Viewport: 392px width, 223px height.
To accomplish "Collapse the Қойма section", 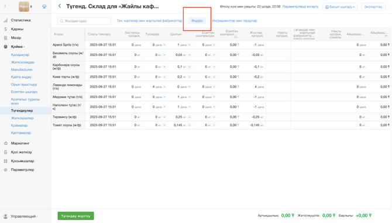I will pos(18,47).
